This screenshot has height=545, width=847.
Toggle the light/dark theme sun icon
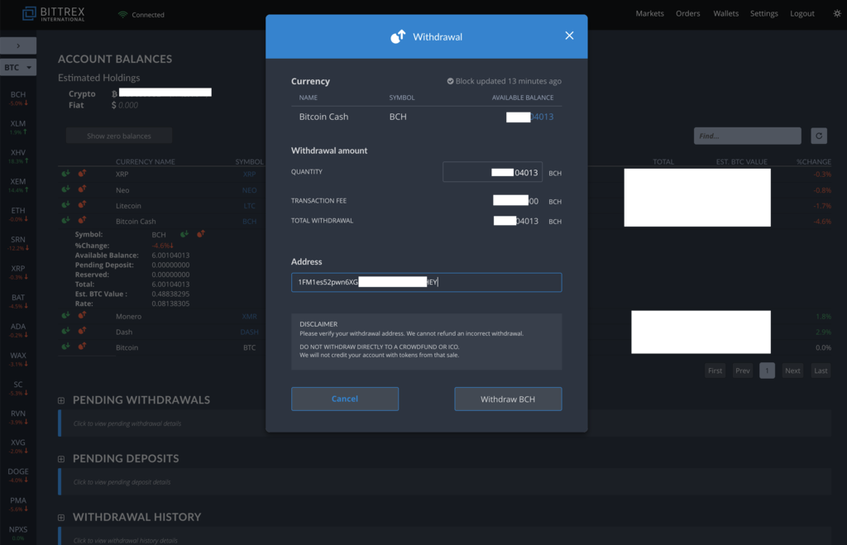click(x=837, y=13)
